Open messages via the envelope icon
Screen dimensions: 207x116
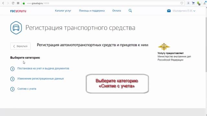pos(169,11)
